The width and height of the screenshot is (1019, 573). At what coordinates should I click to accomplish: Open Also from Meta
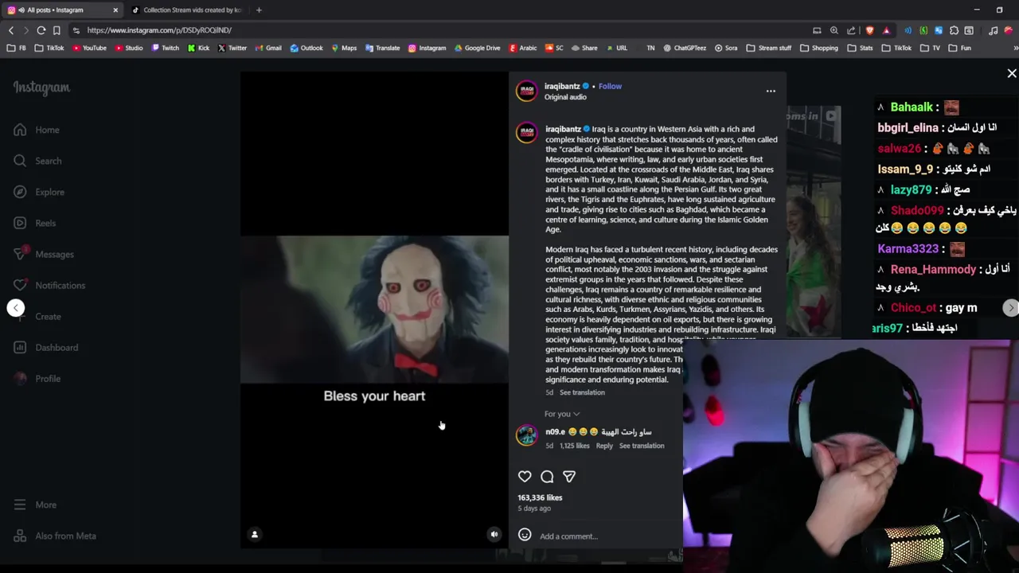[x=55, y=536]
